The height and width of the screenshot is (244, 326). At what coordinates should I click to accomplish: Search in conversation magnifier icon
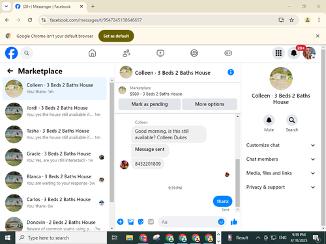(x=291, y=120)
